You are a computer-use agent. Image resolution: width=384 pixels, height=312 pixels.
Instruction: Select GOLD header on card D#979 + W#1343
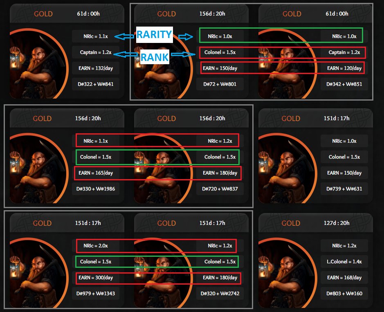pos(42,223)
